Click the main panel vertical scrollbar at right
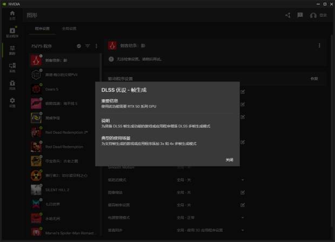Viewport: 335px width, 242px height. click(332, 132)
